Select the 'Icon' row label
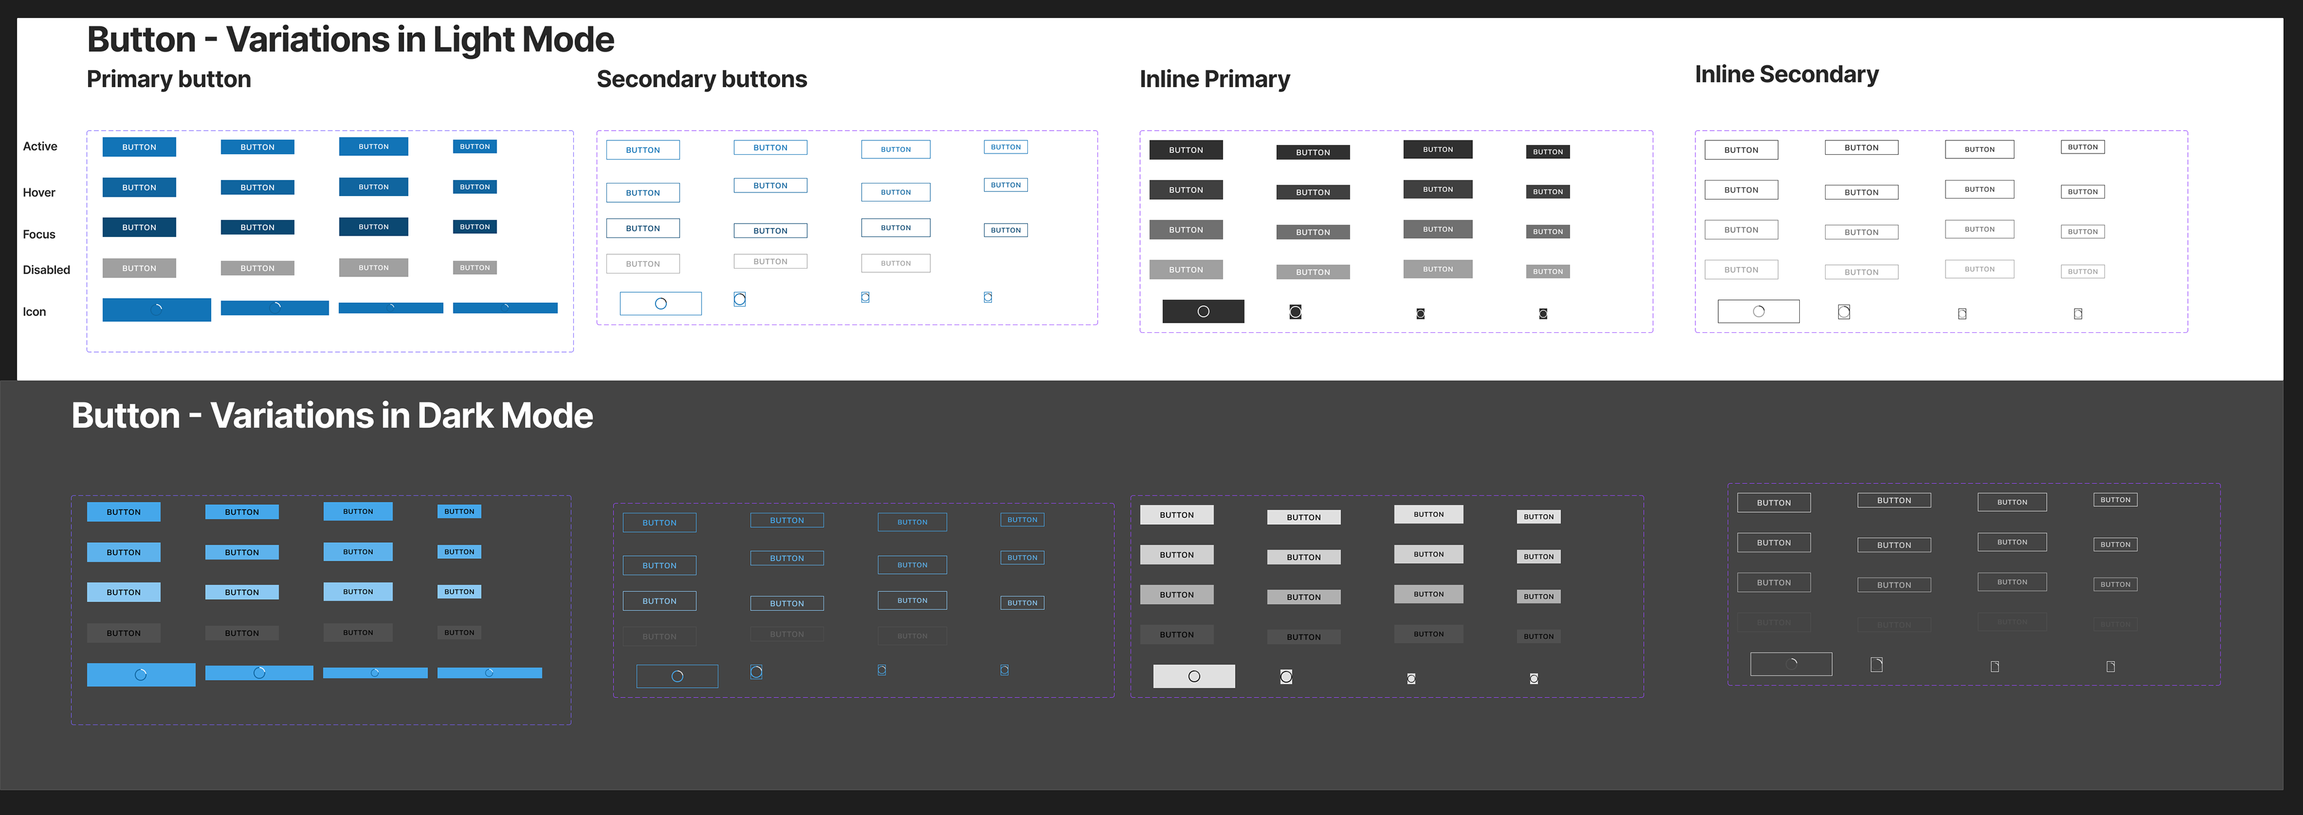This screenshot has height=815, width=2303. pos(34,312)
